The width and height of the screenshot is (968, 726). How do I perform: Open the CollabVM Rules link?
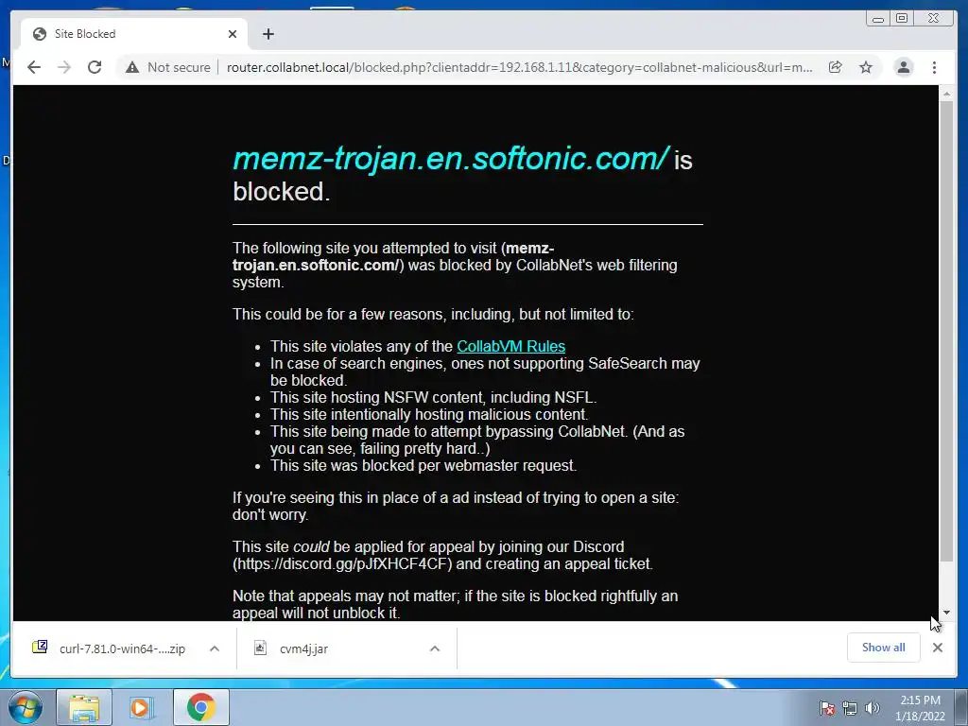coord(510,346)
